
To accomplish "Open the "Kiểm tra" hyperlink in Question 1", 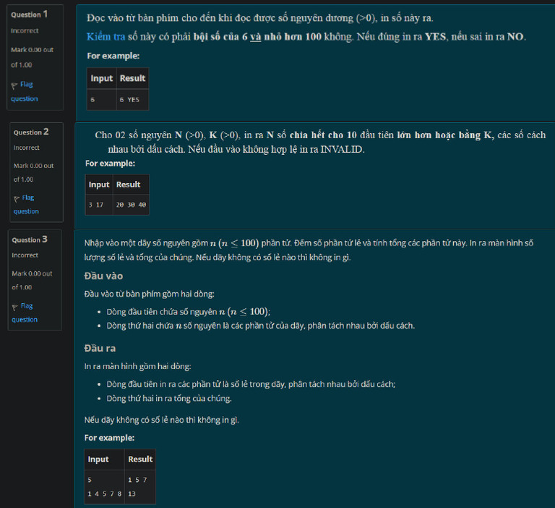I will point(104,36).
